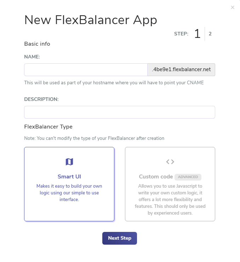The width and height of the screenshot is (240, 262).
Task: Click Custom code Javascript description text
Action: [x=170, y=199]
